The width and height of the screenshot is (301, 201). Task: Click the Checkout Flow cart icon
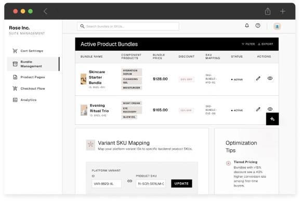15,89
